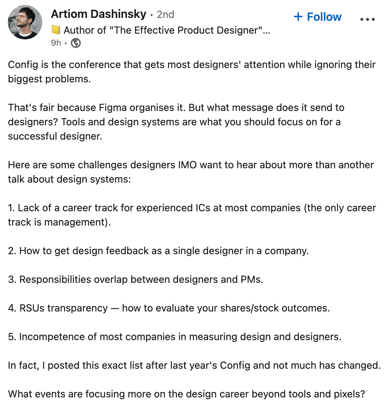Select list item 3 about designers and PMs
The height and width of the screenshot is (406, 389).
click(136, 279)
